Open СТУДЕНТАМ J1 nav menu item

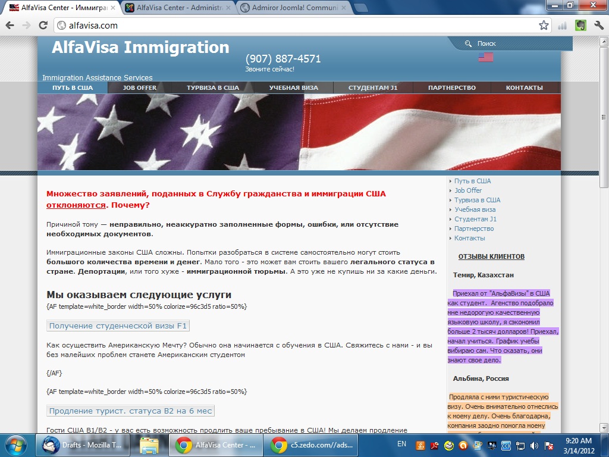point(373,87)
